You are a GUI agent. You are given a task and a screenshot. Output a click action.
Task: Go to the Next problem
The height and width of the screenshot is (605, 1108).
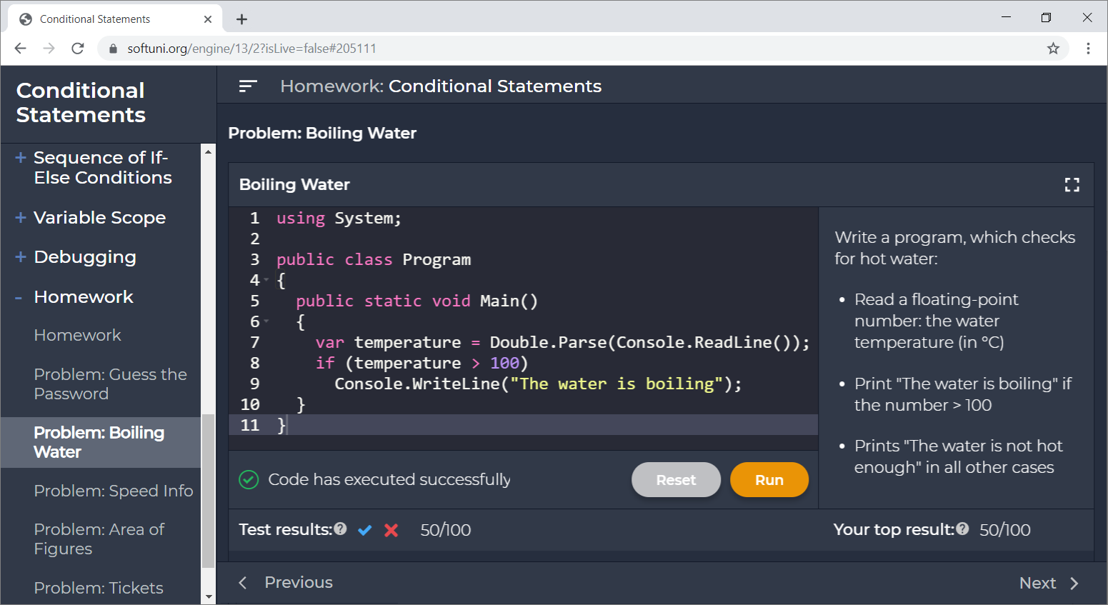(x=1049, y=583)
